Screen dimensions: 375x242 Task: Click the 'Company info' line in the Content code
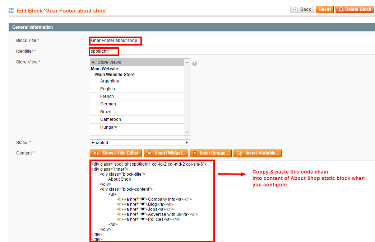tap(154, 199)
